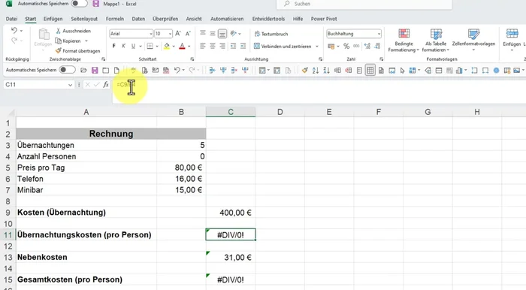526x290 pixels.
Task: Click the Kopieren copy icon
Action: (59, 41)
